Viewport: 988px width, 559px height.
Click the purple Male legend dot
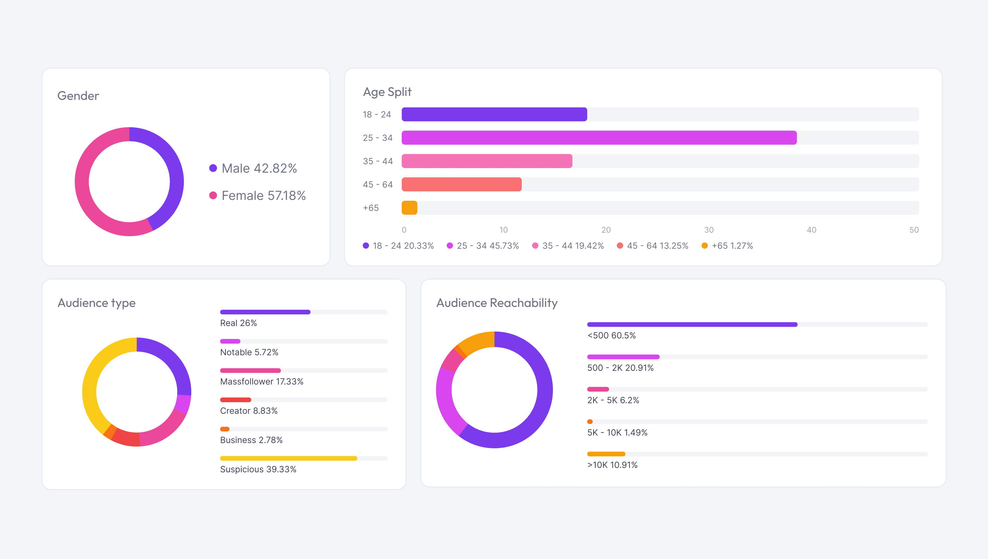click(x=213, y=168)
